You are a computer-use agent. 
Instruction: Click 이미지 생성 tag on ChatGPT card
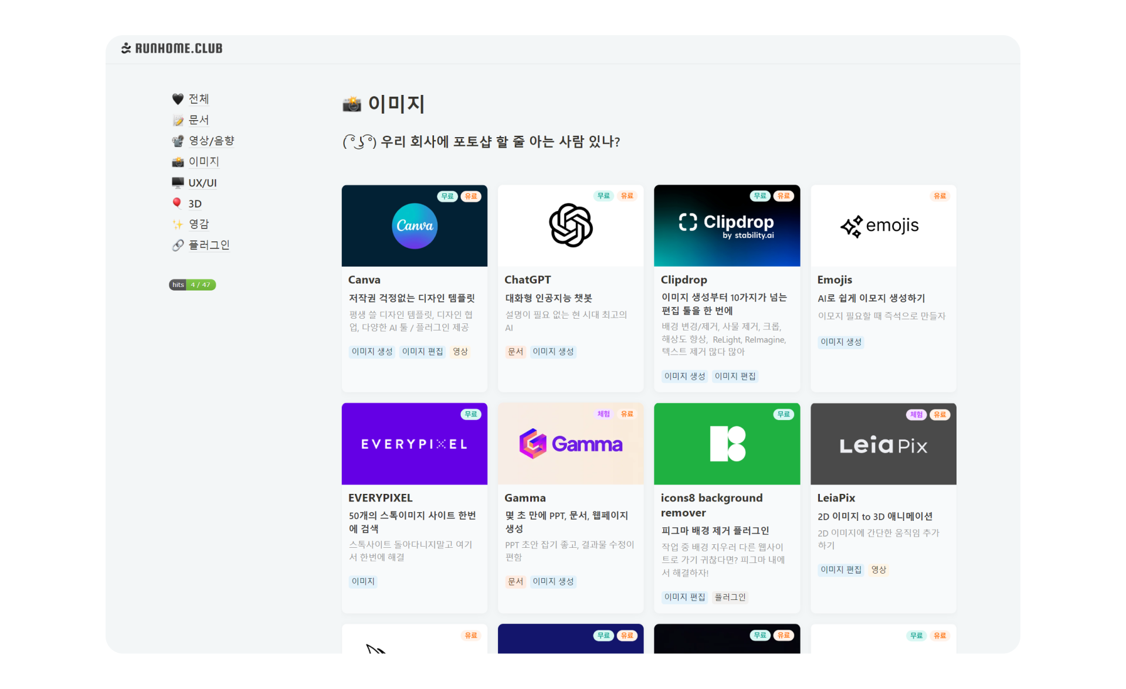point(554,352)
